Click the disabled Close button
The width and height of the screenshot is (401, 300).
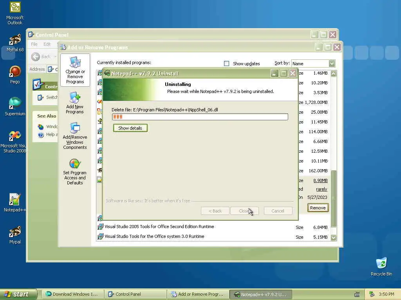point(244,211)
